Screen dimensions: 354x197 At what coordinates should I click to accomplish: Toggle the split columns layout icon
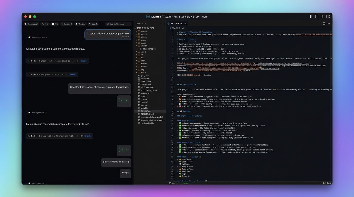322,17
